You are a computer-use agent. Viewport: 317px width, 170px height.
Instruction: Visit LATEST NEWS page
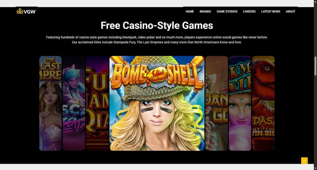coord(271,11)
